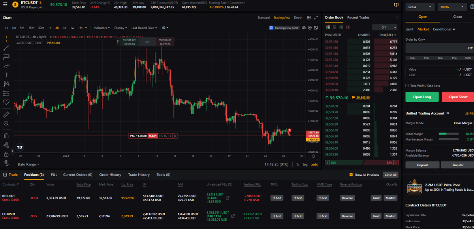Toggle visibility of all drawings eye icon

pyautogui.click(x=6, y=162)
